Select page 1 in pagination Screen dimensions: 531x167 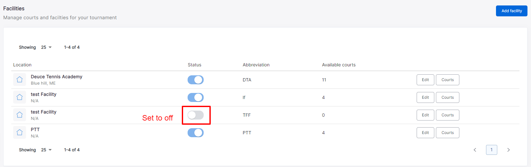click(x=491, y=150)
